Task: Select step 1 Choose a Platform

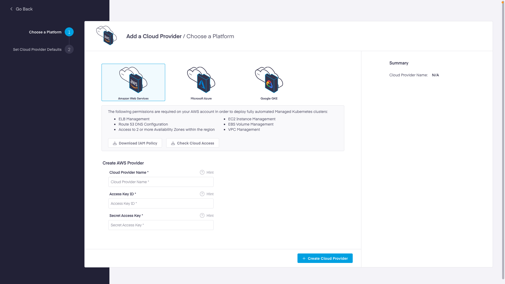Action: [x=69, y=32]
